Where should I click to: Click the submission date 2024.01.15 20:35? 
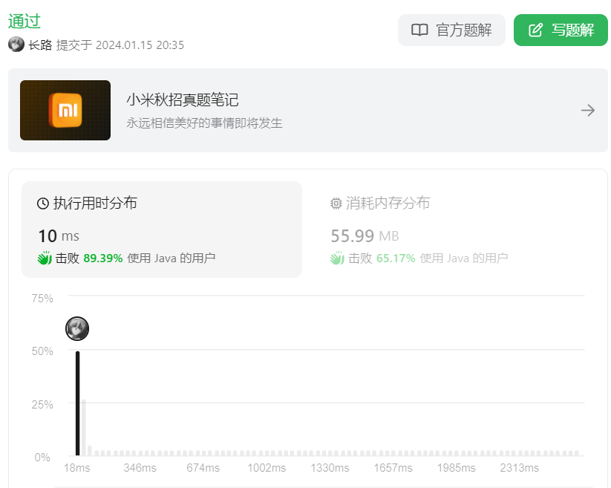coord(140,45)
